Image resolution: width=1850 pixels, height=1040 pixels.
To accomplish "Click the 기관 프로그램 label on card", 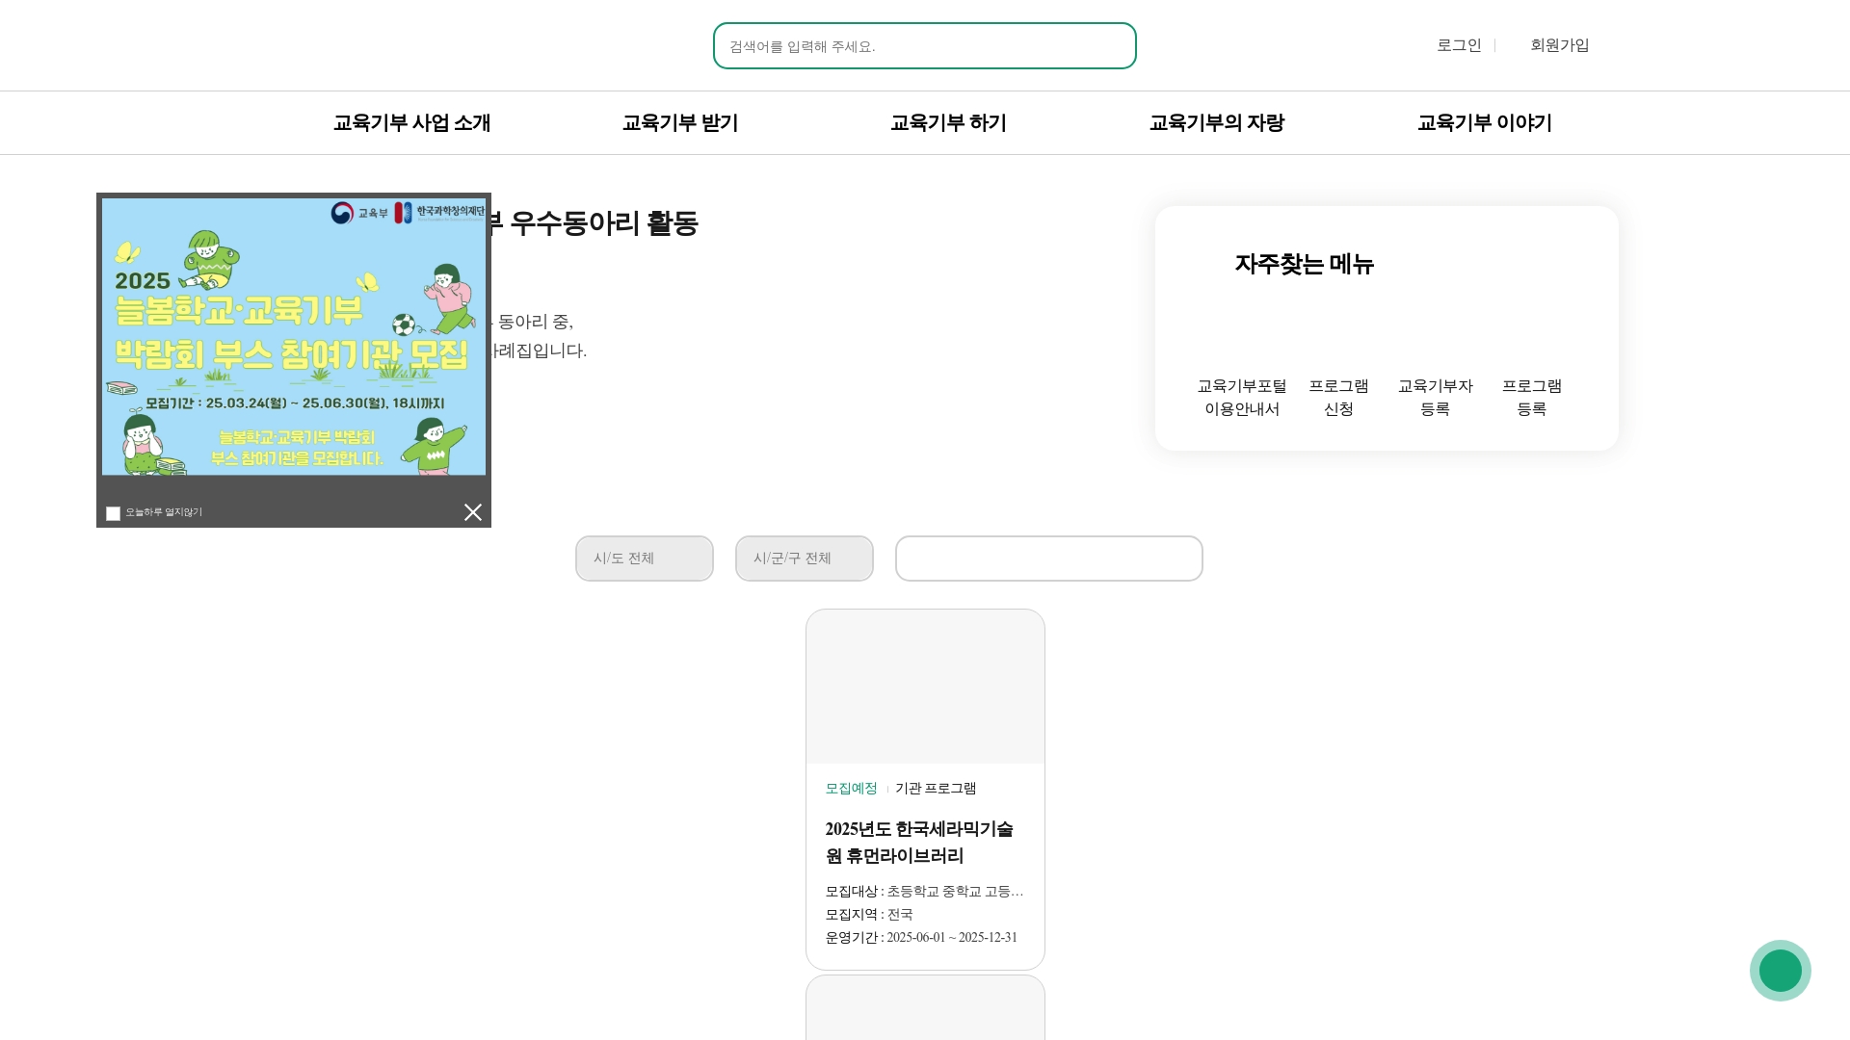I will coord(936,789).
